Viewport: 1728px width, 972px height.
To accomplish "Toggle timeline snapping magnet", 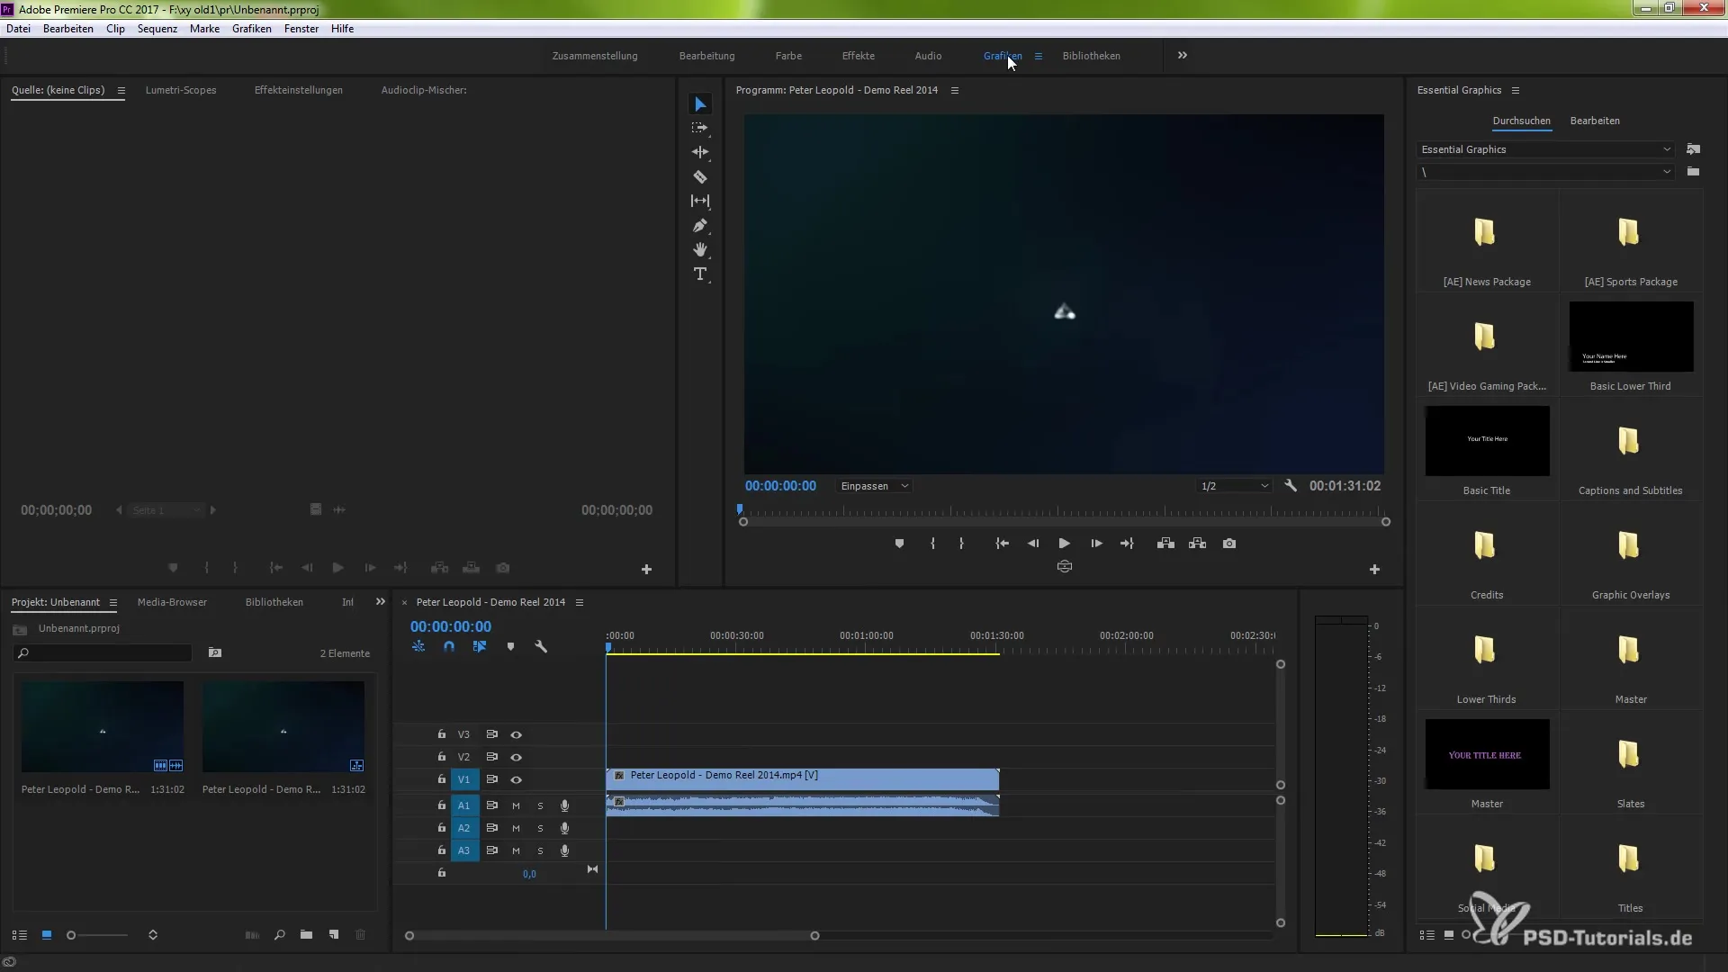I will (449, 646).
